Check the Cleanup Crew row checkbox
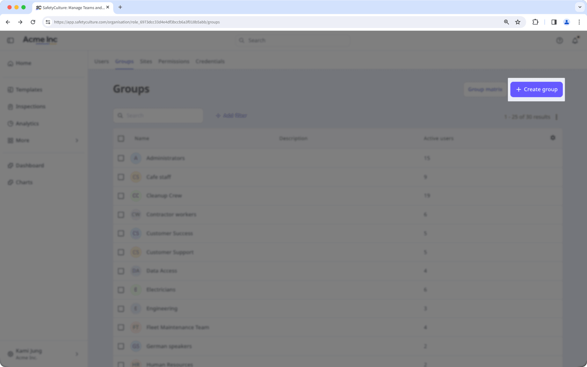Screen dimensions: 587x367 tap(121, 196)
